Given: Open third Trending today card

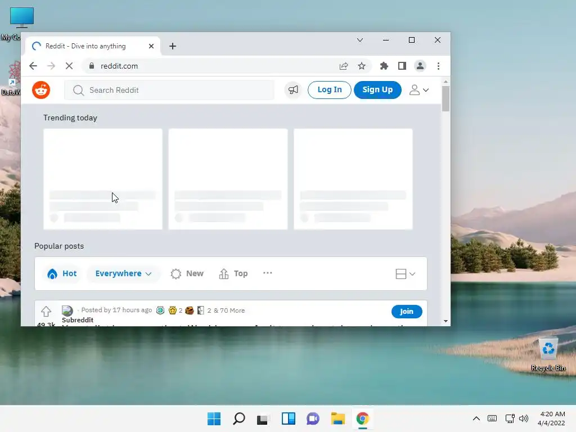Looking at the screenshot, I should pos(353,179).
